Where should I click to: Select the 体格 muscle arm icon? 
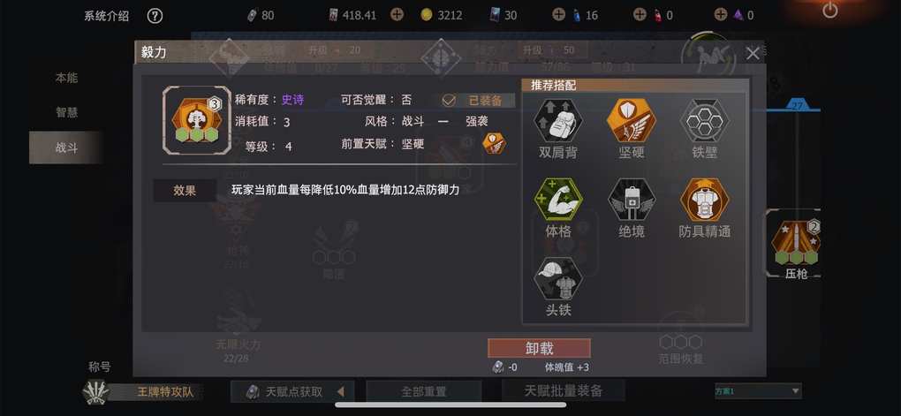(x=557, y=200)
